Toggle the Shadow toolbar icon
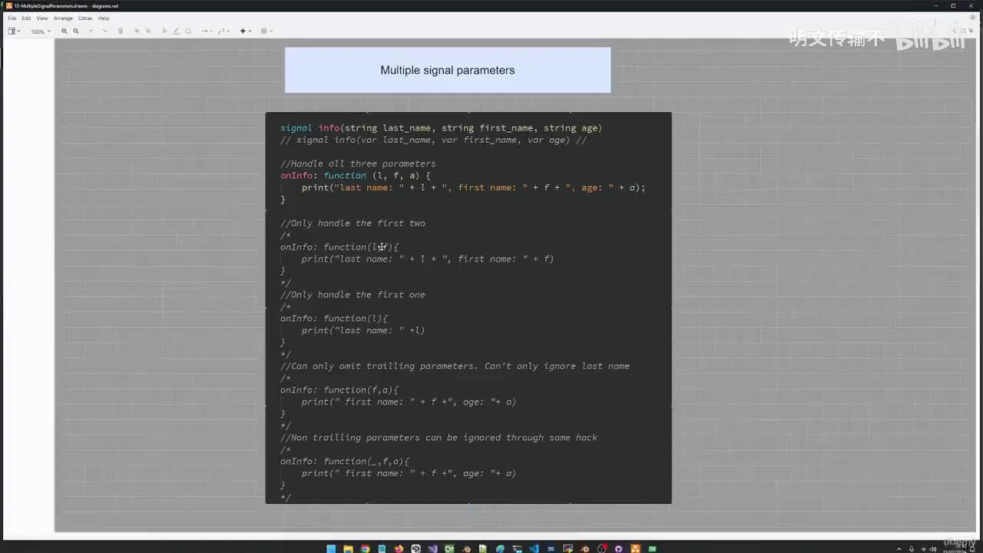 tap(188, 31)
